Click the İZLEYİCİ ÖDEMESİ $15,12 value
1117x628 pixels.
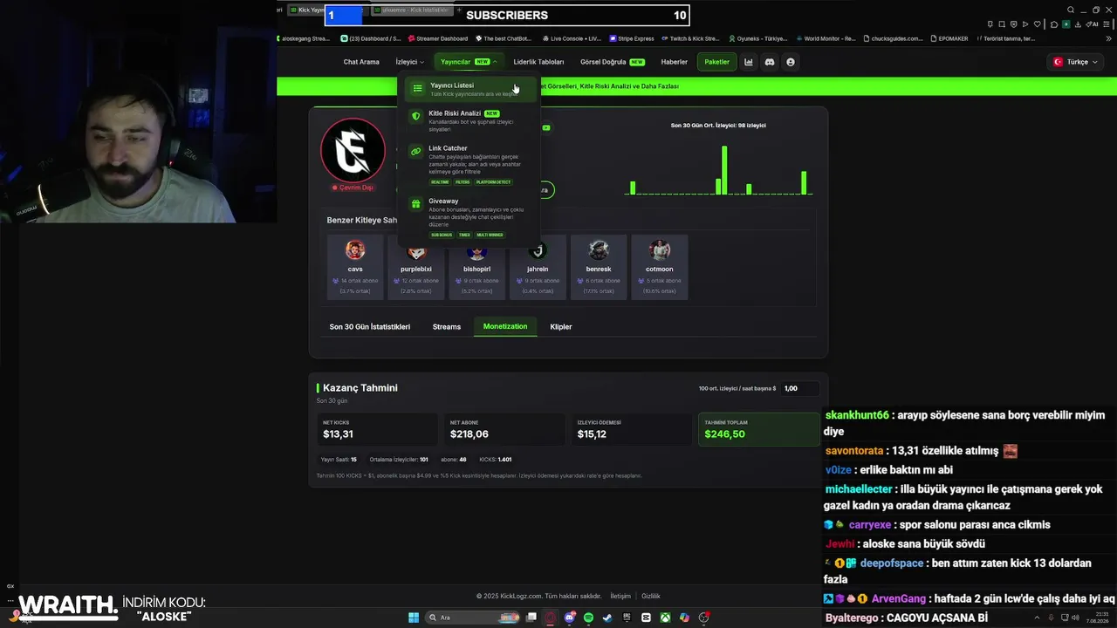click(x=592, y=434)
